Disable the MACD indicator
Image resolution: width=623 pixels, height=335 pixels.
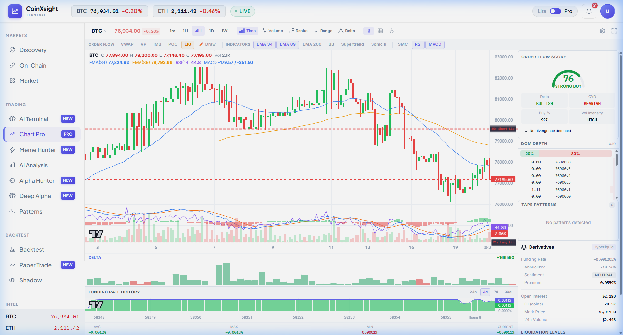coord(435,44)
